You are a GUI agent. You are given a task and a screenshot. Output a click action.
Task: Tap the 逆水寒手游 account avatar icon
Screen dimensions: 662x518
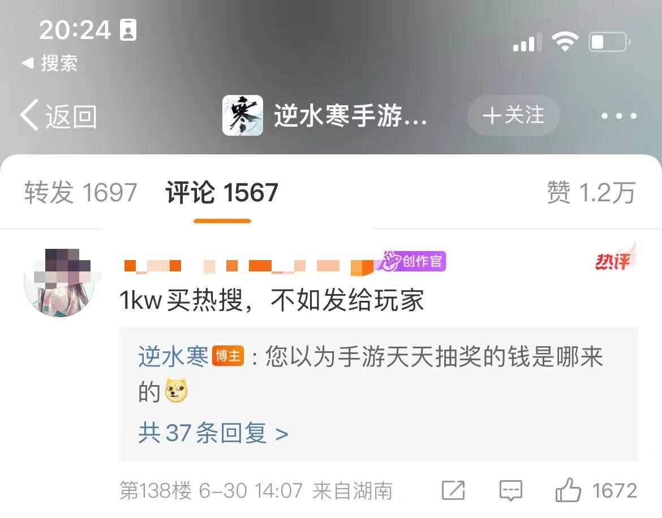click(x=242, y=115)
